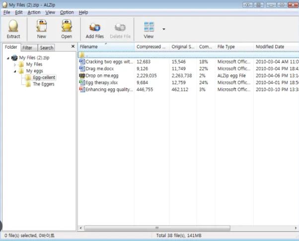Open the File menu
Image resolution: width=299 pixels, height=241 pixels.
click(x=6, y=12)
